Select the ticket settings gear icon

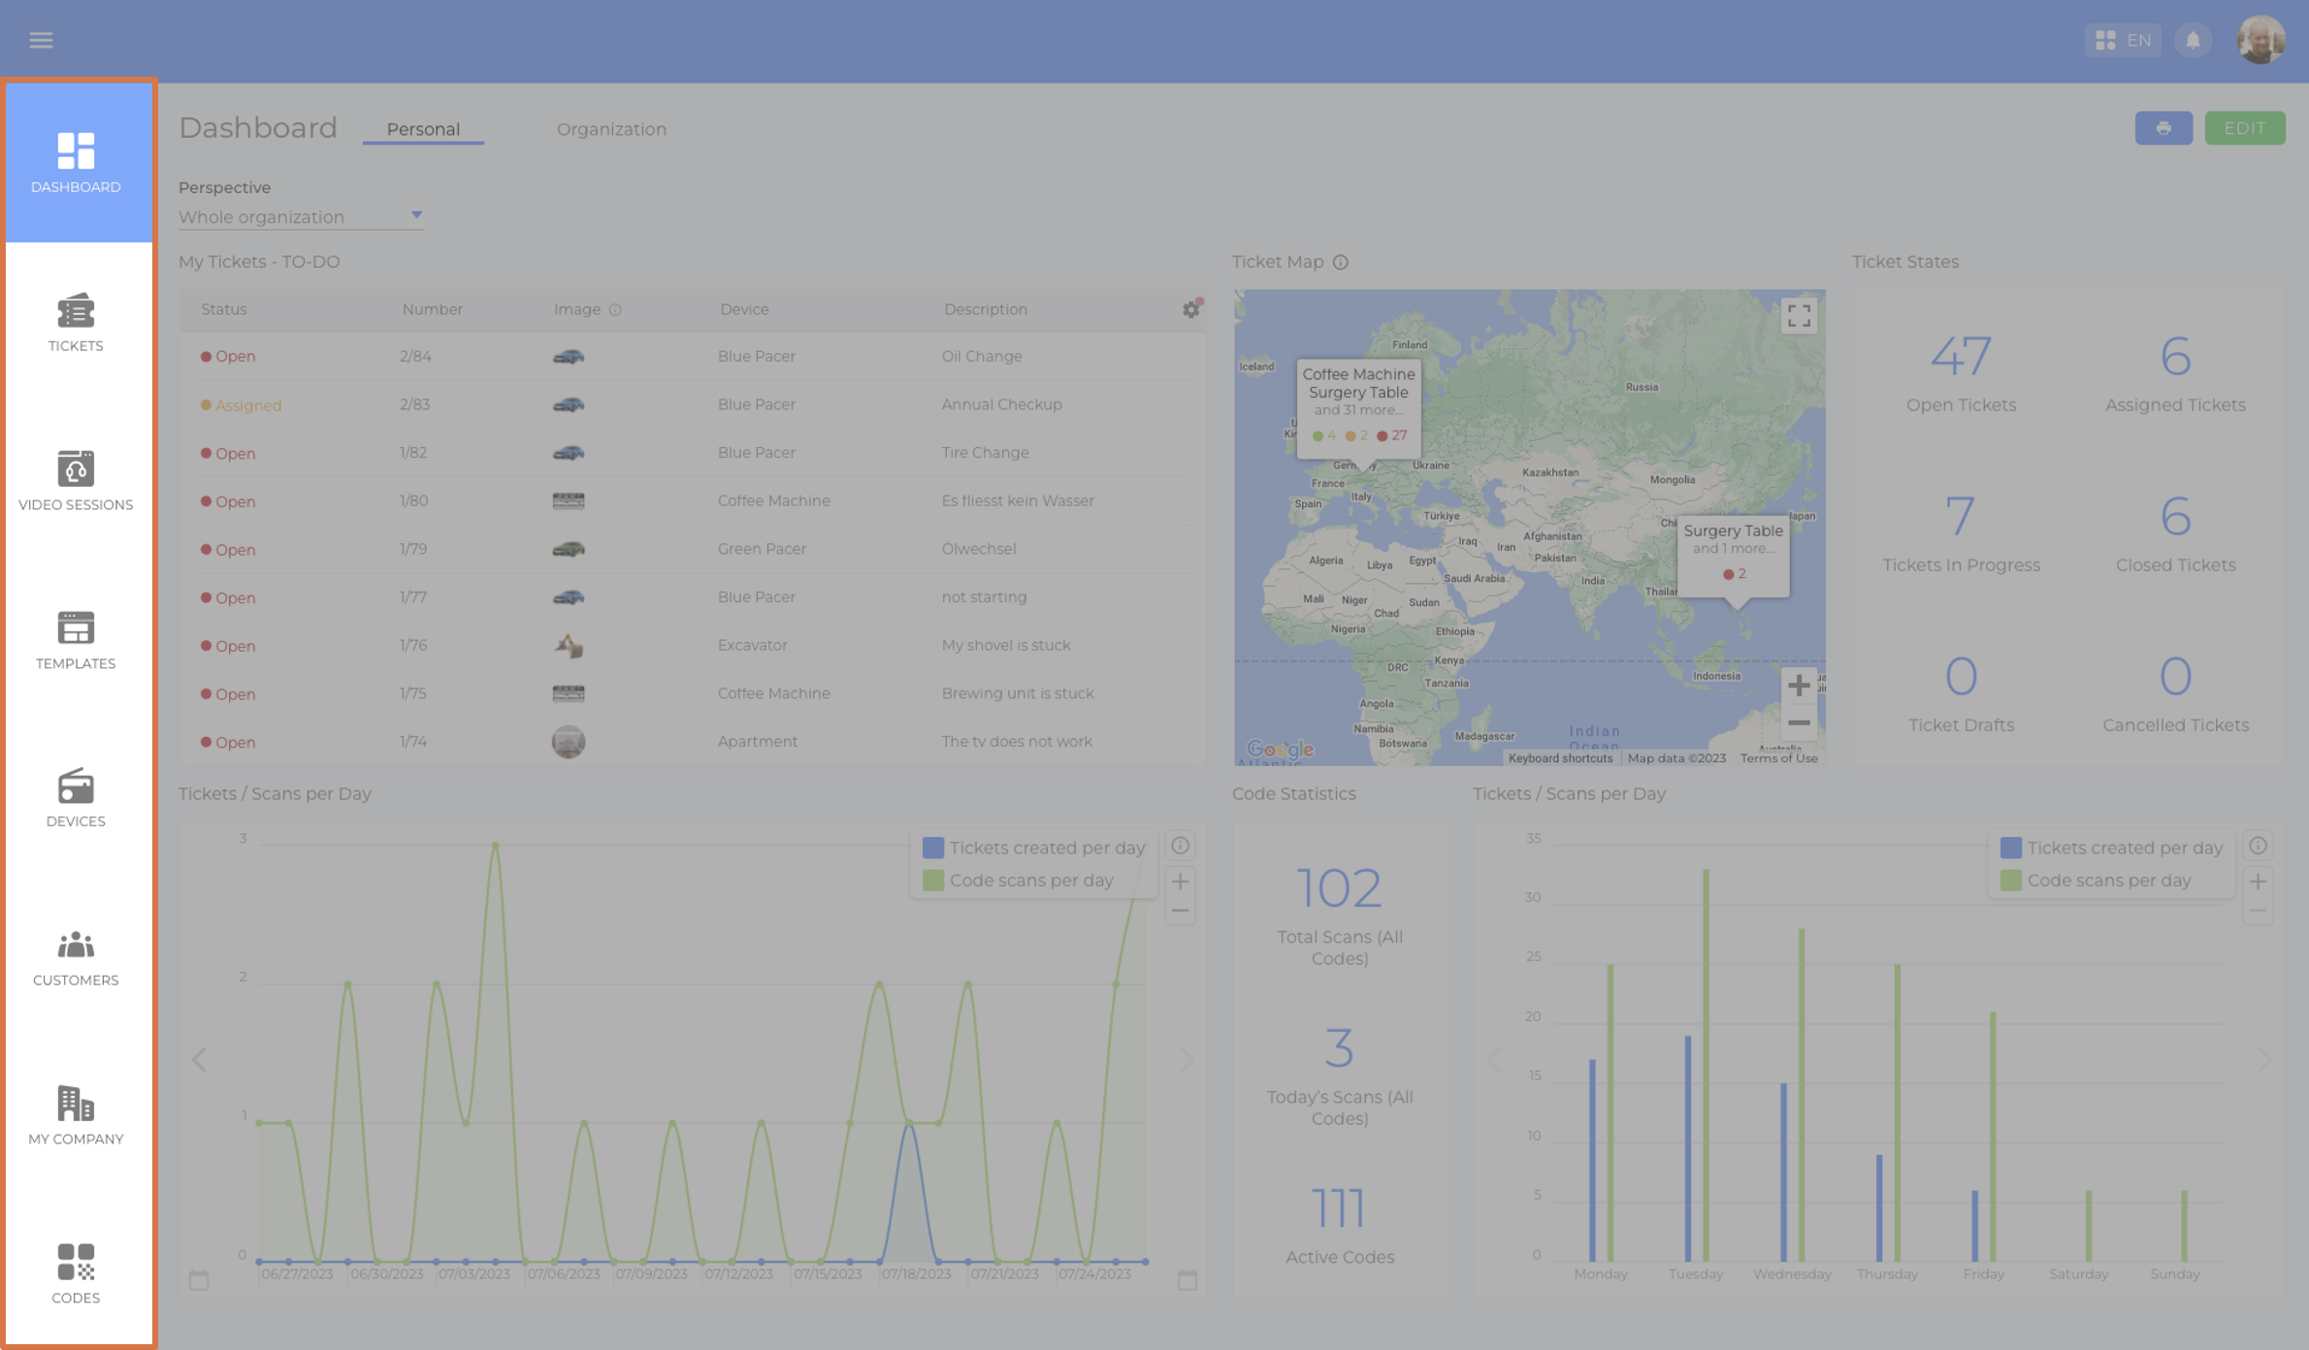(1192, 308)
